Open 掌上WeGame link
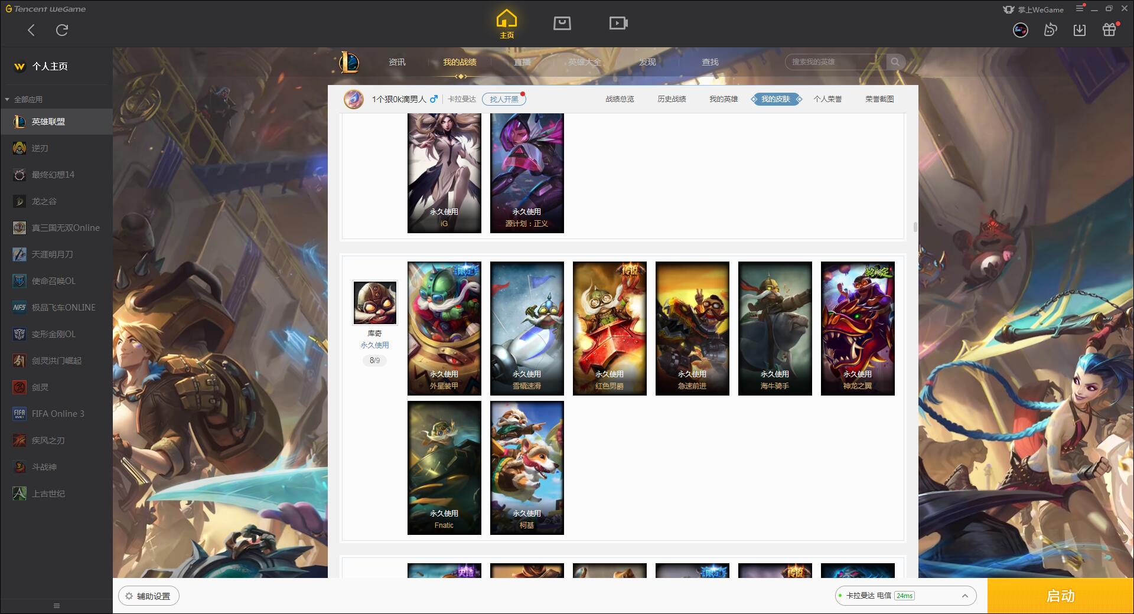The width and height of the screenshot is (1134, 614). (1034, 9)
